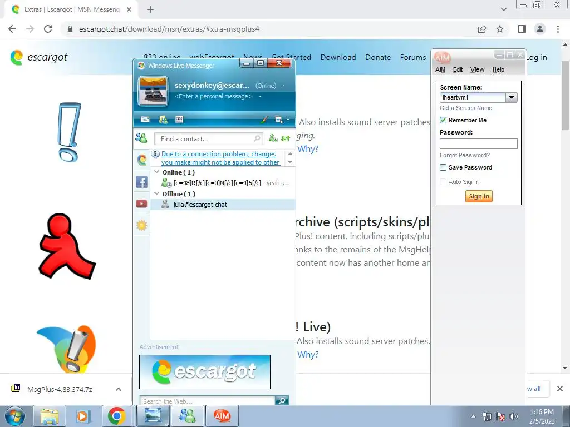Click the Chrome share page icon

coord(482,29)
